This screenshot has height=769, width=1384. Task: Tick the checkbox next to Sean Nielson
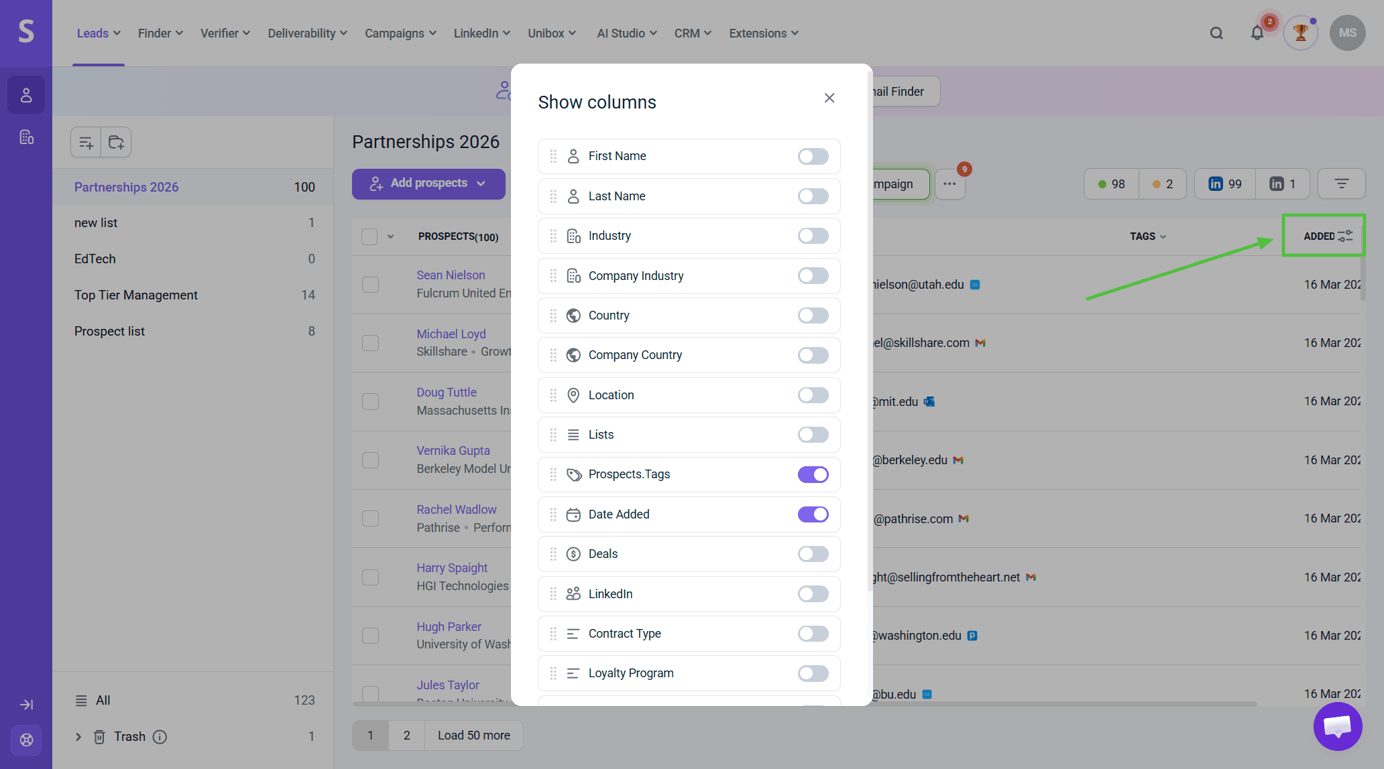pos(370,284)
